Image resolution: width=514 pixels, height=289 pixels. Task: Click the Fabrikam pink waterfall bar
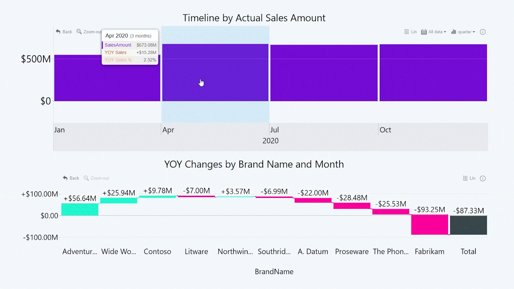click(429, 225)
